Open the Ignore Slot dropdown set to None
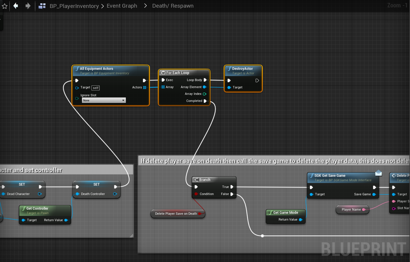The height and width of the screenshot is (262, 410). click(x=104, y=100)
